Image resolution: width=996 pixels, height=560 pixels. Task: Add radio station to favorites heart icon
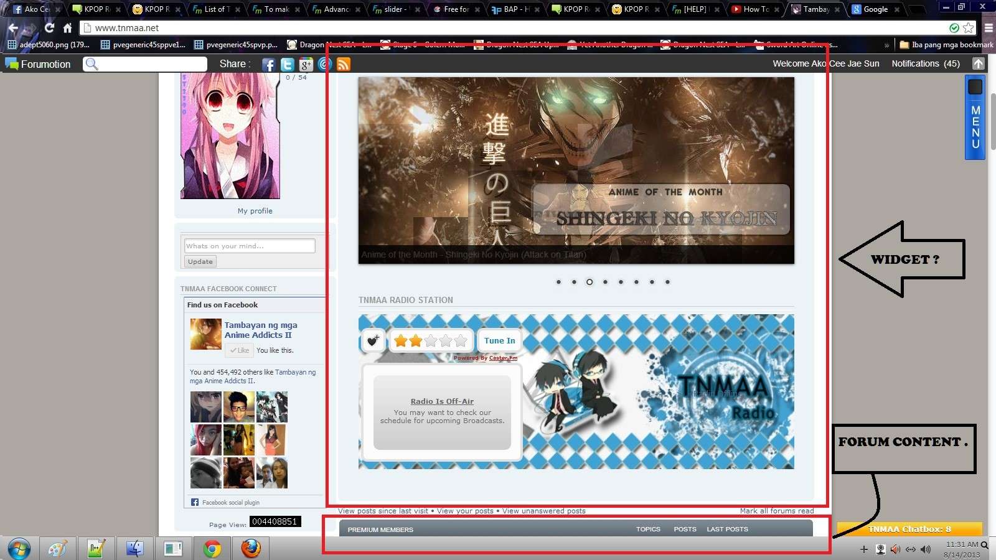[373, 340]
